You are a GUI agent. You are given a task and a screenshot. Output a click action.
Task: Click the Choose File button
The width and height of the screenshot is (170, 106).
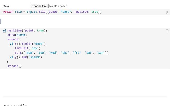pyautogui.click(x=39, y=6)
